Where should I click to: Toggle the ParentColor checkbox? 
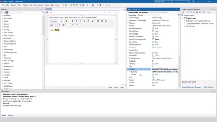(x=153, y=31)
